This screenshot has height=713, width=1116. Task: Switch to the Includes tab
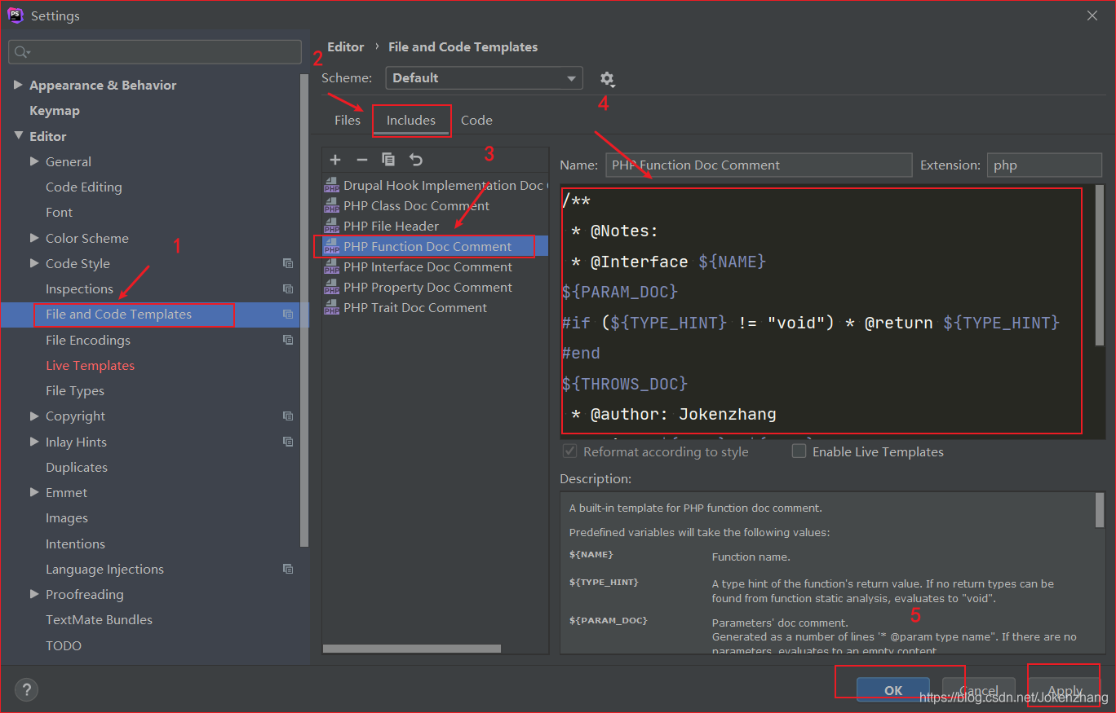point(411,120)
